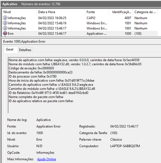161x163 pixels.
Task: Click info icon of CAPI2 event
Action: (x=5, y=18)
